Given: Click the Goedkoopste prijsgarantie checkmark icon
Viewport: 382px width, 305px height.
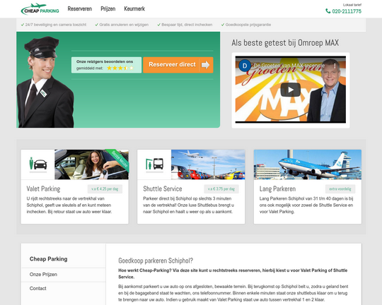Looking at the screenshot, I should (x=223, y=25).
